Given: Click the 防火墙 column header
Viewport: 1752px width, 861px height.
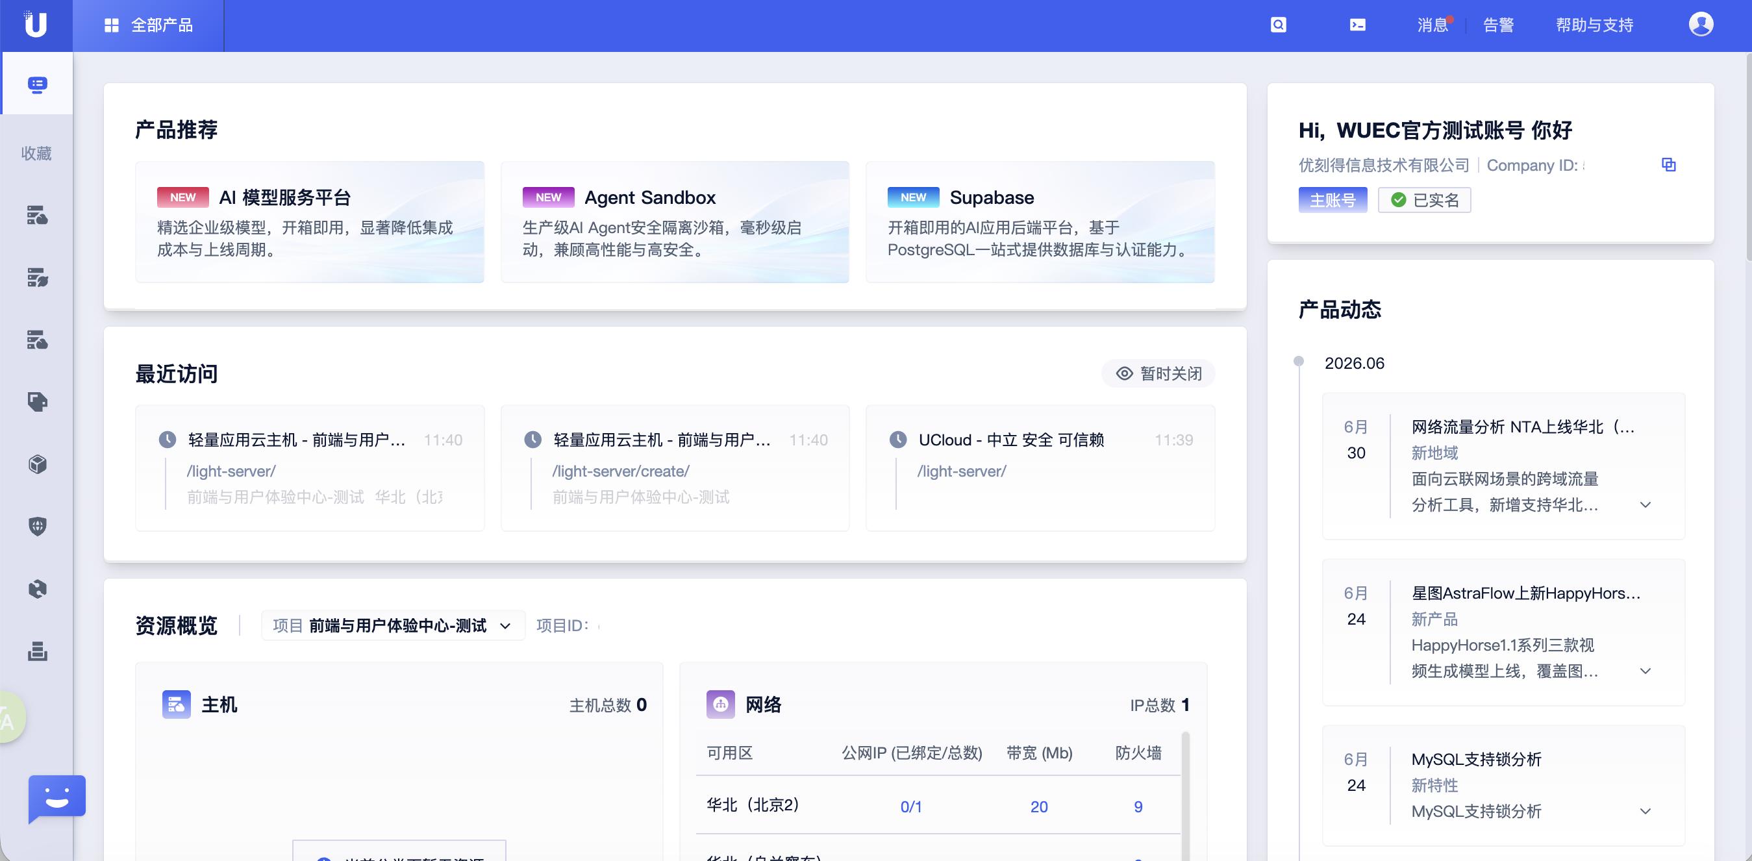Looking at the screenshot, I should pyautogui.click(x=1138, y=753).
